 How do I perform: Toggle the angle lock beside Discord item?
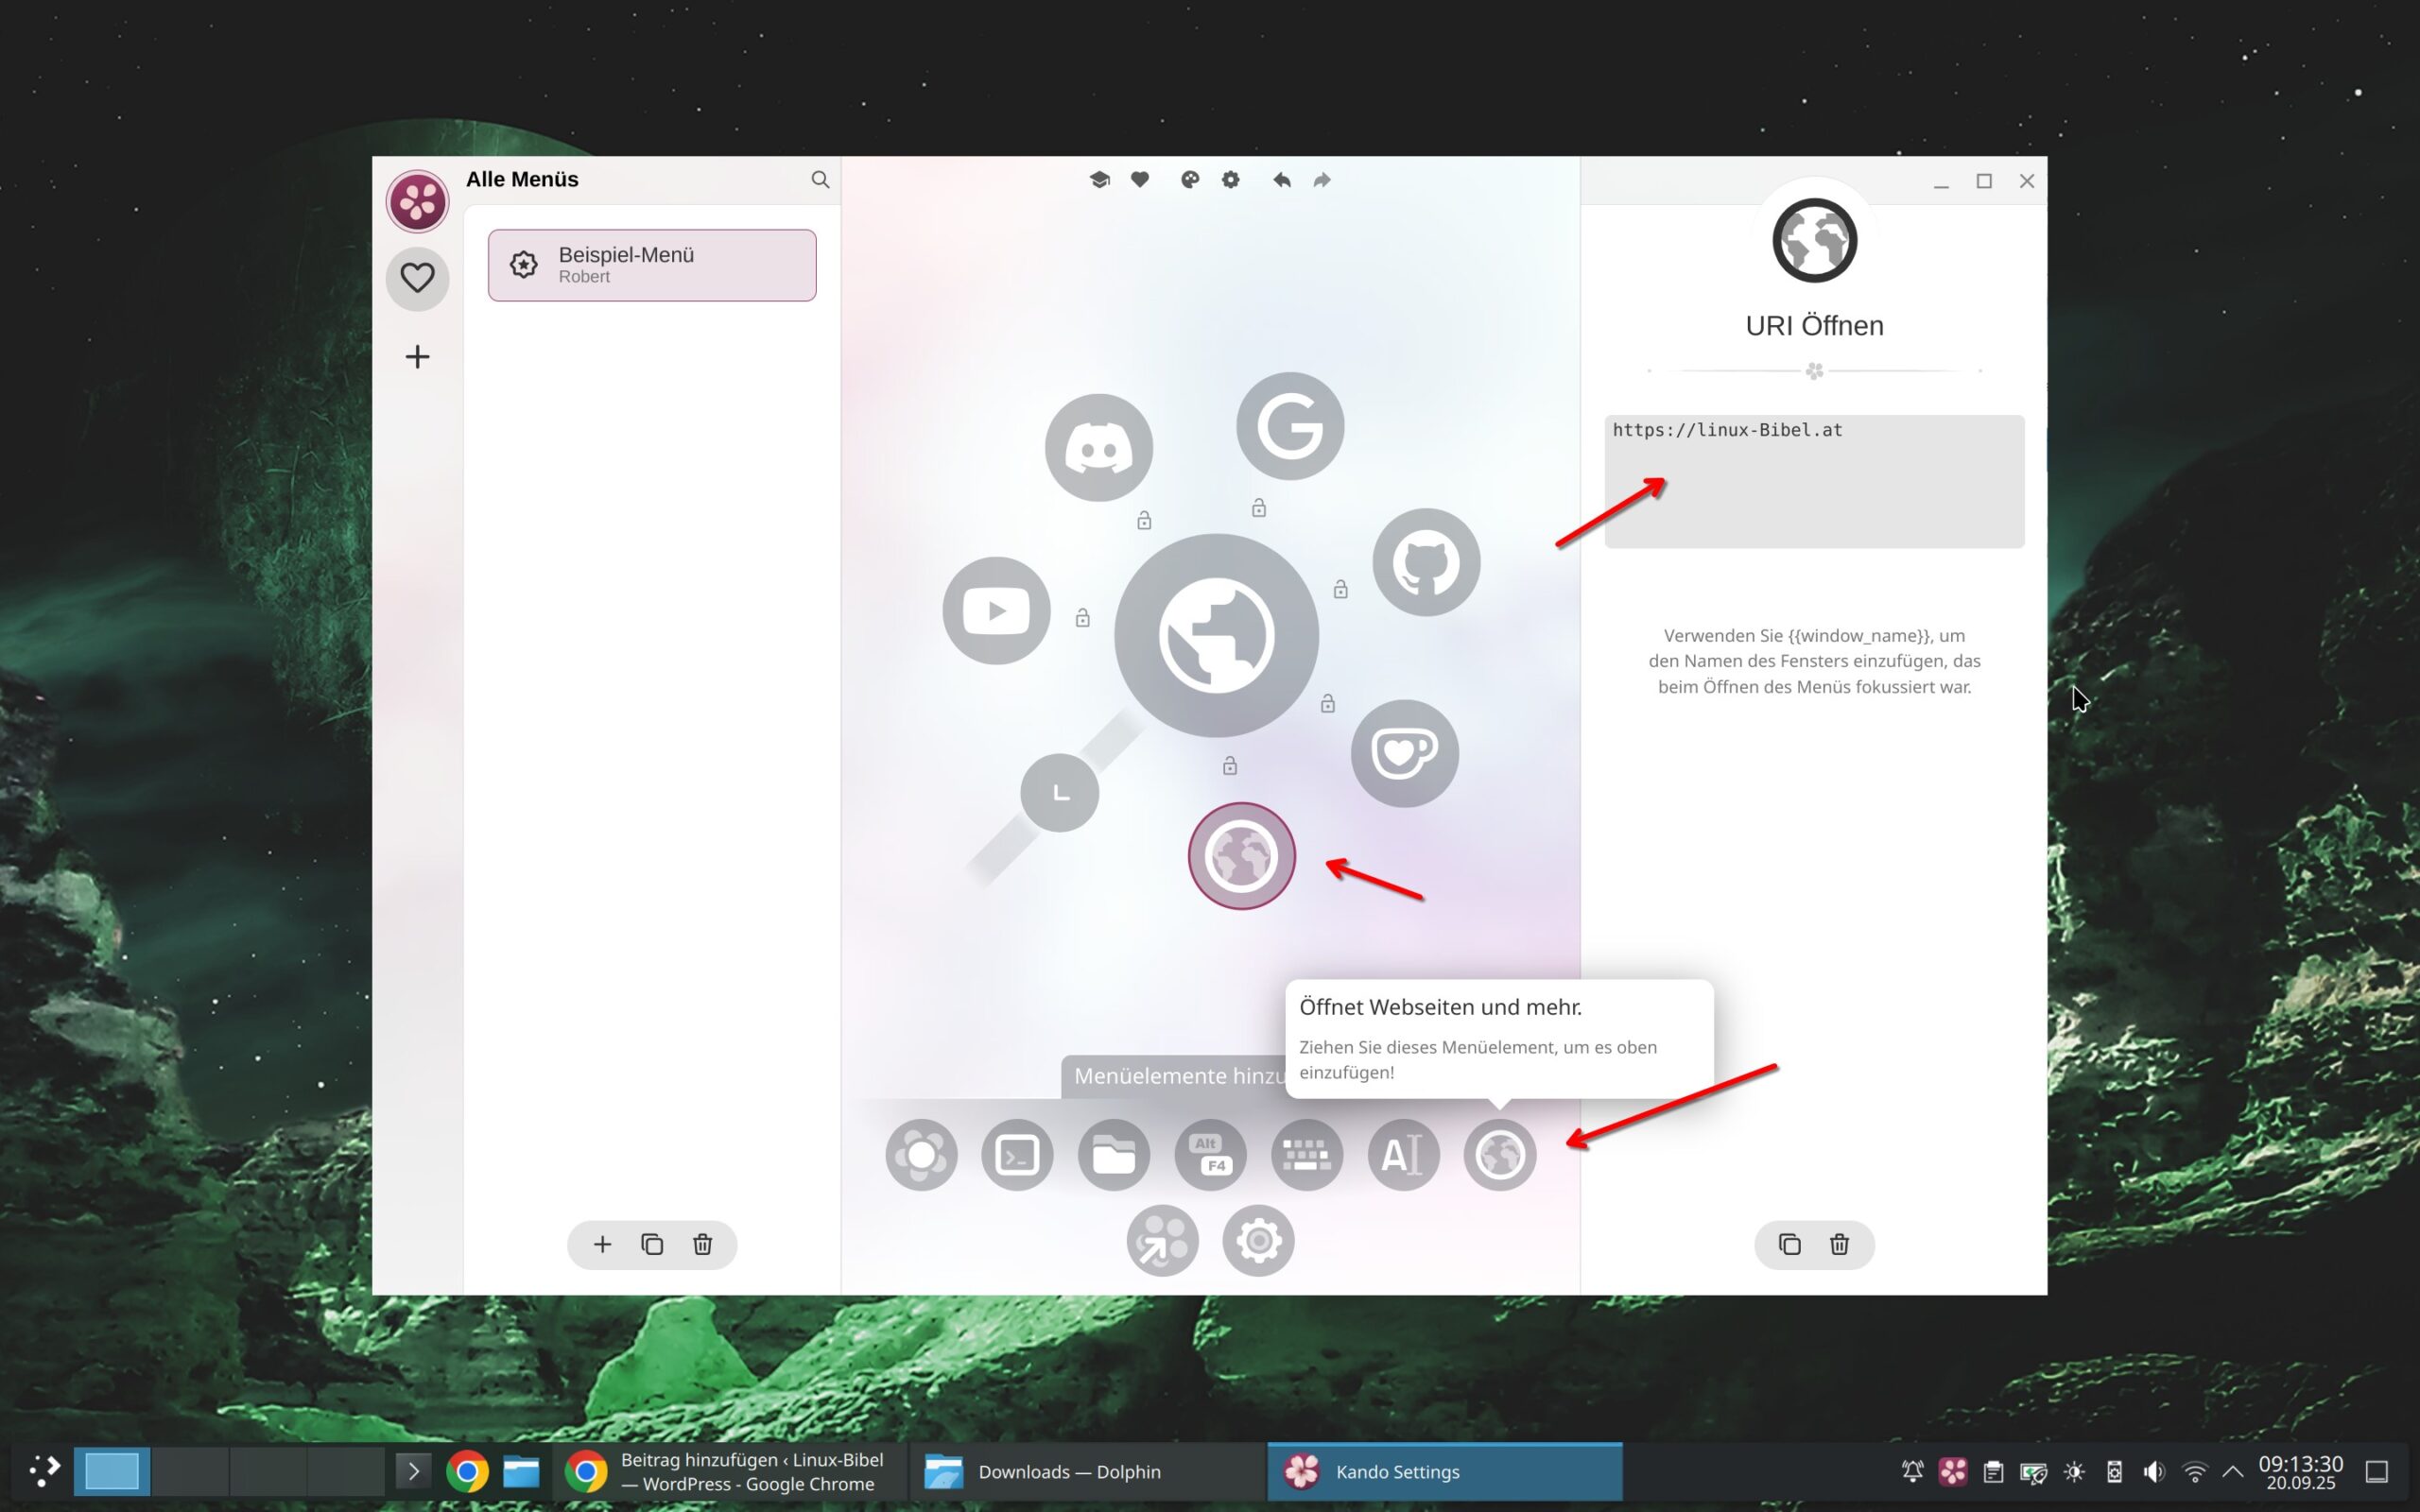click(1144, 520)
